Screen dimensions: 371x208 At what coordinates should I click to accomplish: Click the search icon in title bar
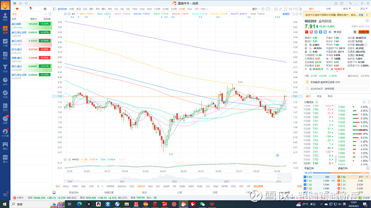tap(26, 3)
